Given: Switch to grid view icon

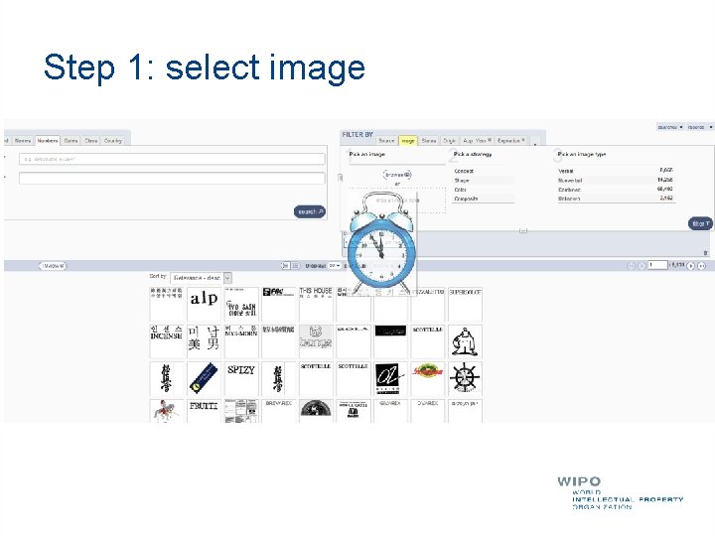Looking at the screenshot, I should 285,265.
